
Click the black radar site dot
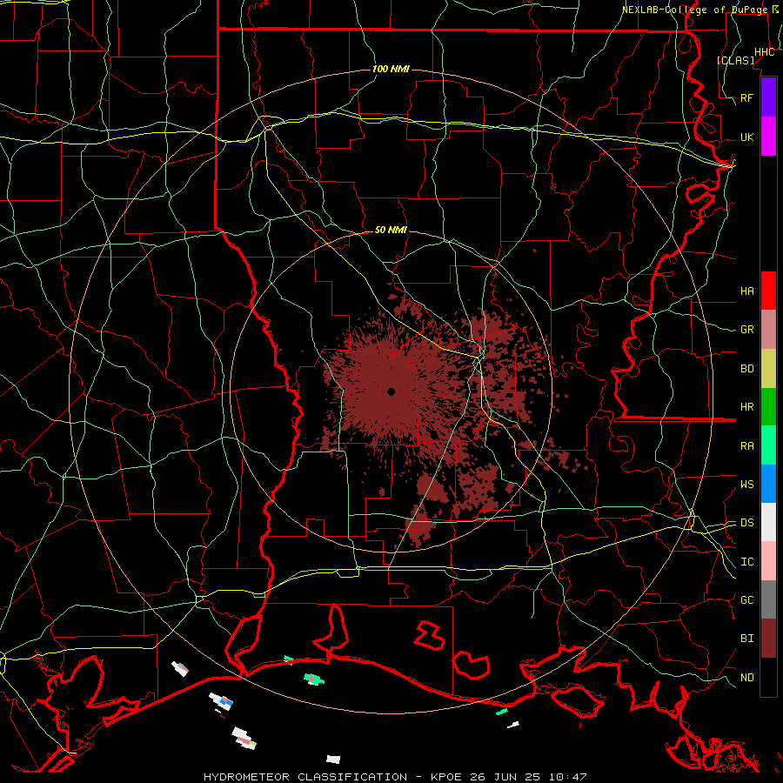point(391,391)
